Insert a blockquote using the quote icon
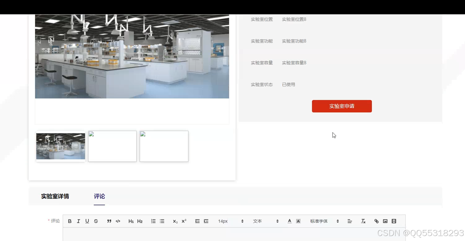The height and width of the screenshot is (241, 465). tap(109, 221)
